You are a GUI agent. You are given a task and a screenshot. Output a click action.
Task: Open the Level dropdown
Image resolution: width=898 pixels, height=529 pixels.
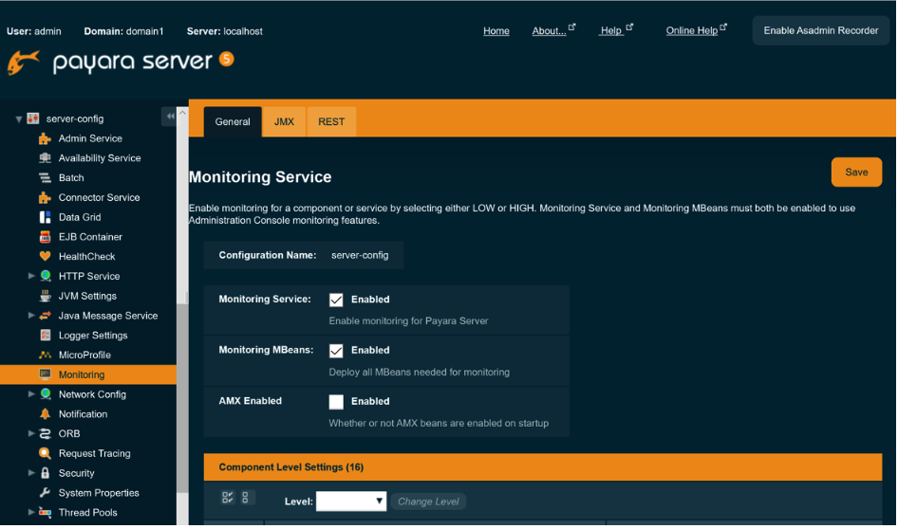(351, 502)
